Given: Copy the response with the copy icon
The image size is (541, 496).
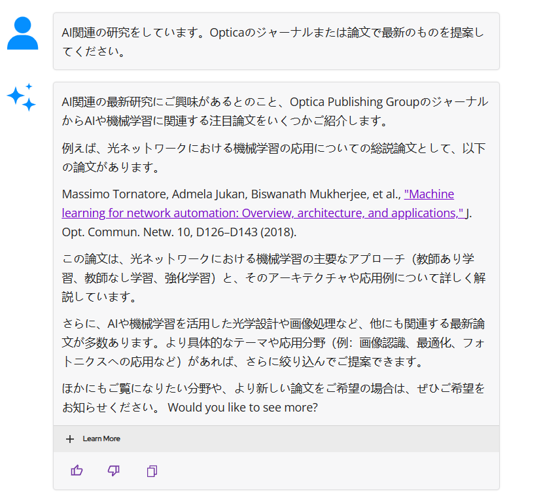Looking at the screenshot, I should [152, 471].
